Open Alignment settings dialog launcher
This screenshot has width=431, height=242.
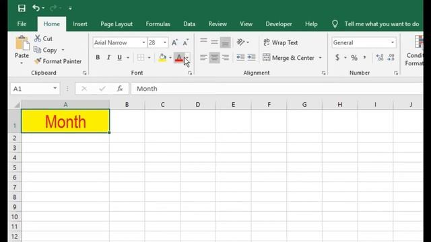323,73
